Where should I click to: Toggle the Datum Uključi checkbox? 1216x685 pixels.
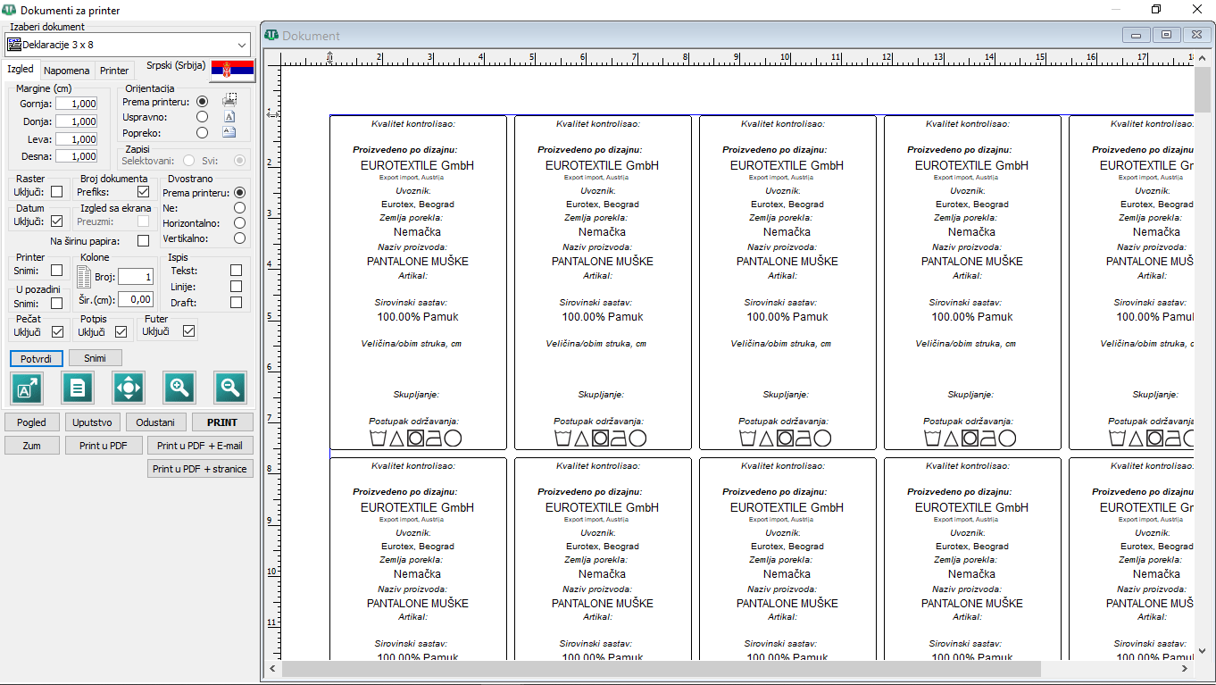pos(57,221)
